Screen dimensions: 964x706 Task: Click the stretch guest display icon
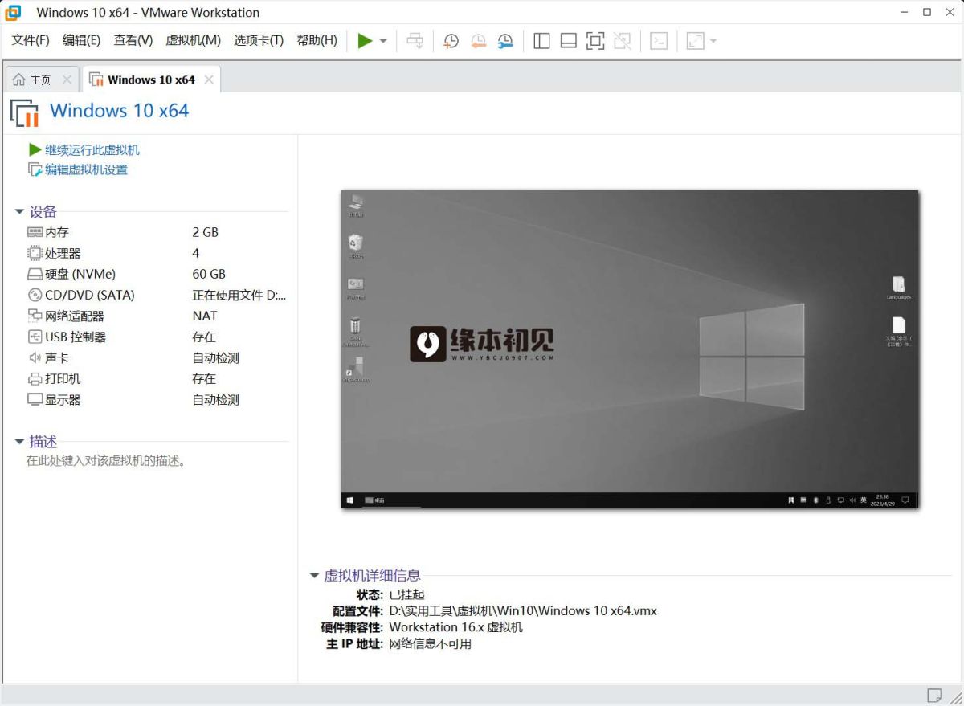pos(695,41)
